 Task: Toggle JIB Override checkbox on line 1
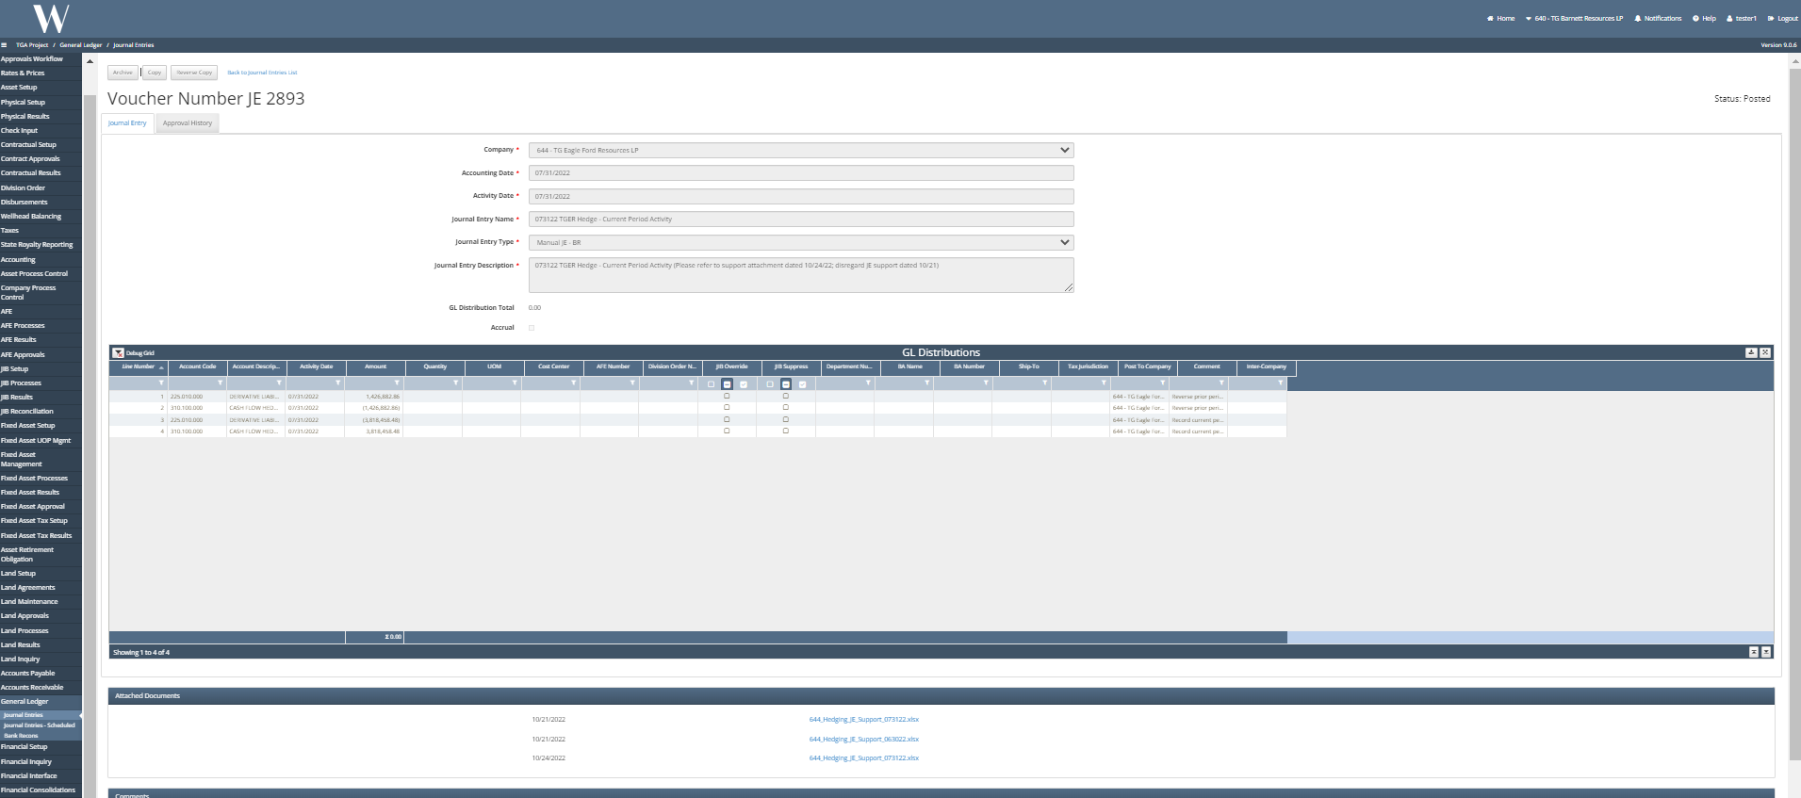[727, 397]
